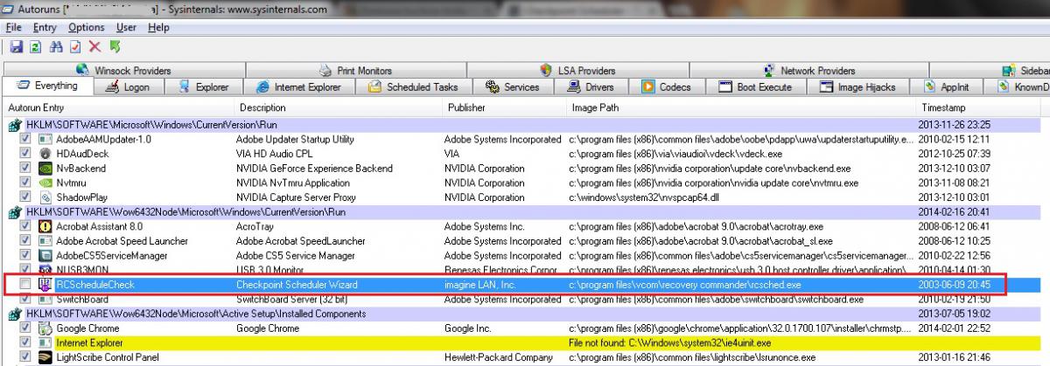Click the Adobe Acrobat Speed Launcher entry icon
The width and height of the screenshot is (1050, 366).
46,241
